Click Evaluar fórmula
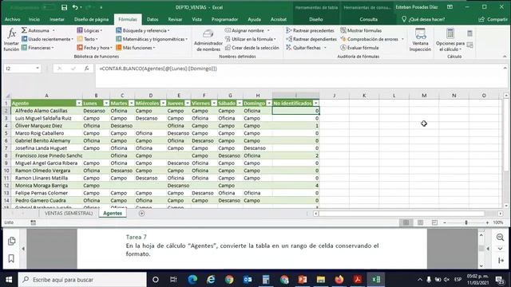This screenshot has height=287, width=511. pyautogui.click(x=359, y=48)
